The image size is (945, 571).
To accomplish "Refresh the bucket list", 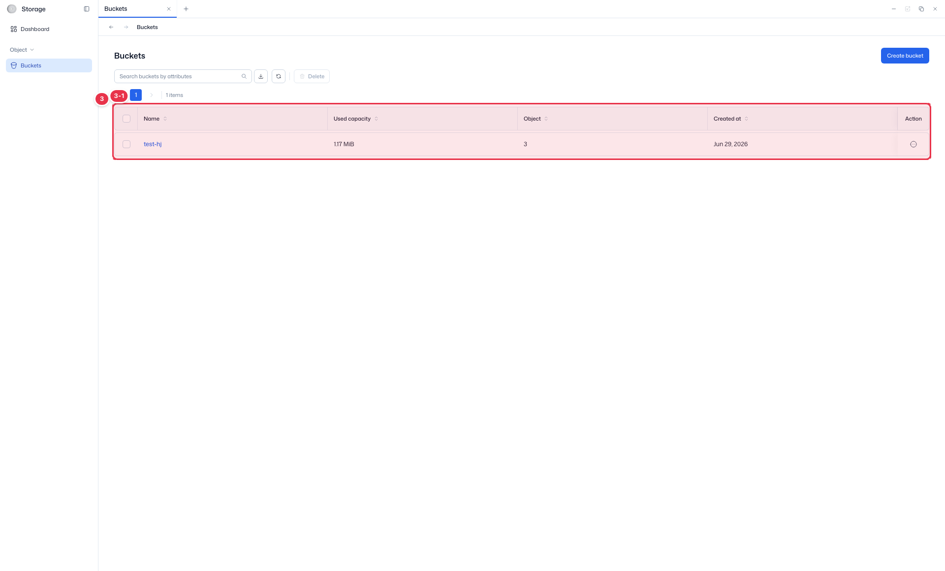I will [279, 76].
